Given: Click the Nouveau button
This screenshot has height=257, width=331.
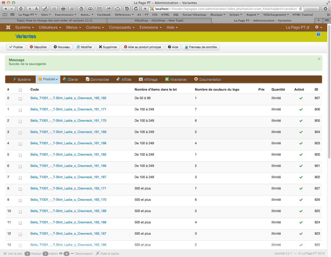Looking at the screenshot, I should tap(62, 47).
